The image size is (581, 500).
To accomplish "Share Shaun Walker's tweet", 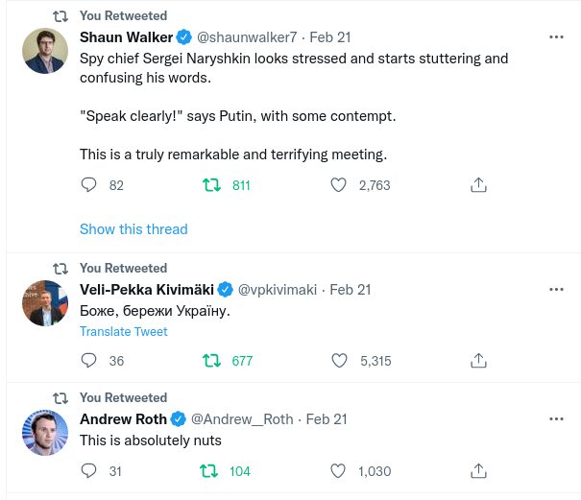I will [478, 185].
